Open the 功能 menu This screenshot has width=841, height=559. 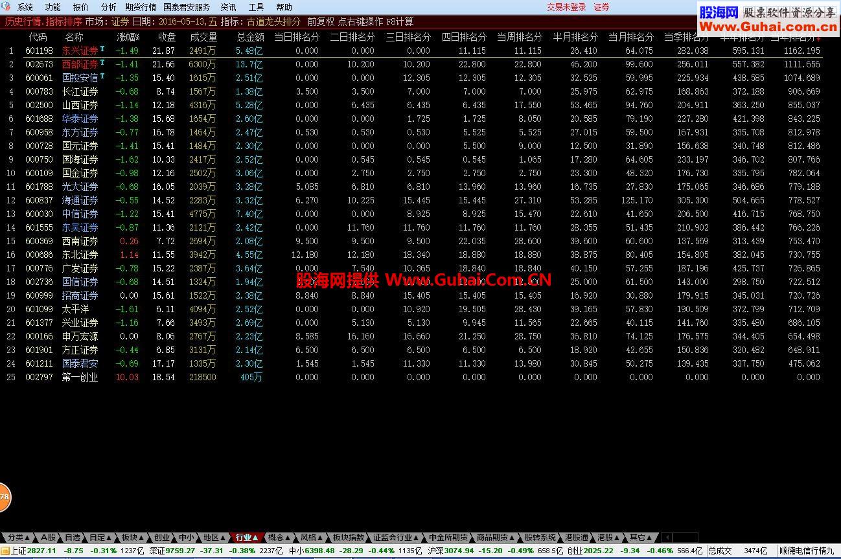[53, 7]
